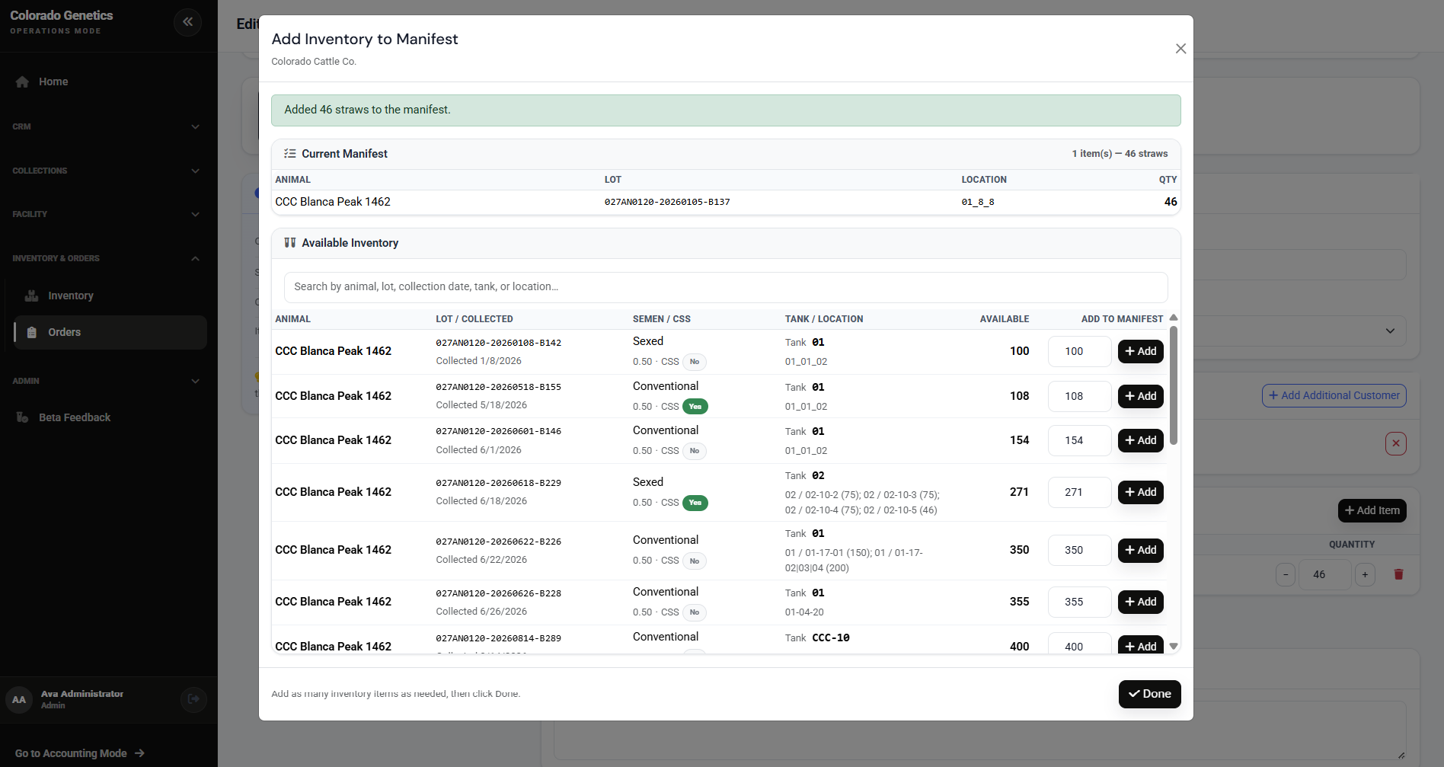1444x767 pixels.
Task: Click the background order quantity field 46
Action: [x=1324, y=574]
